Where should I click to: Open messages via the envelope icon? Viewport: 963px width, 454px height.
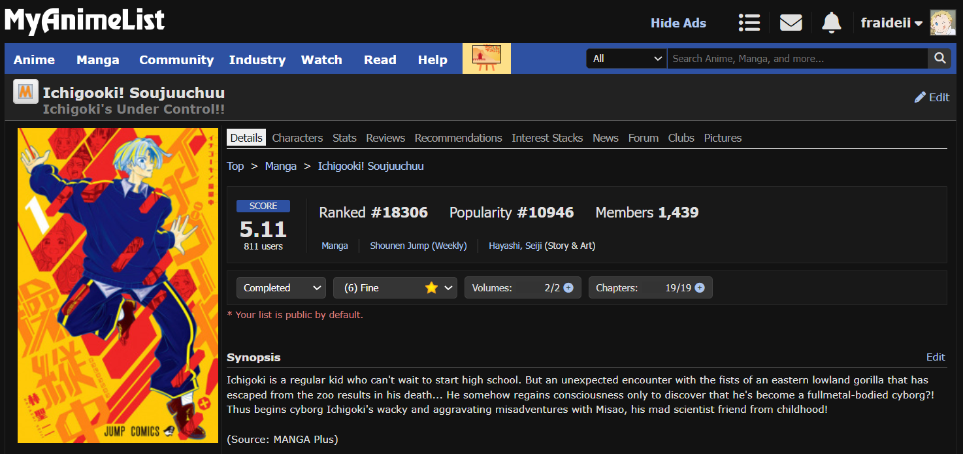[791, 23]
